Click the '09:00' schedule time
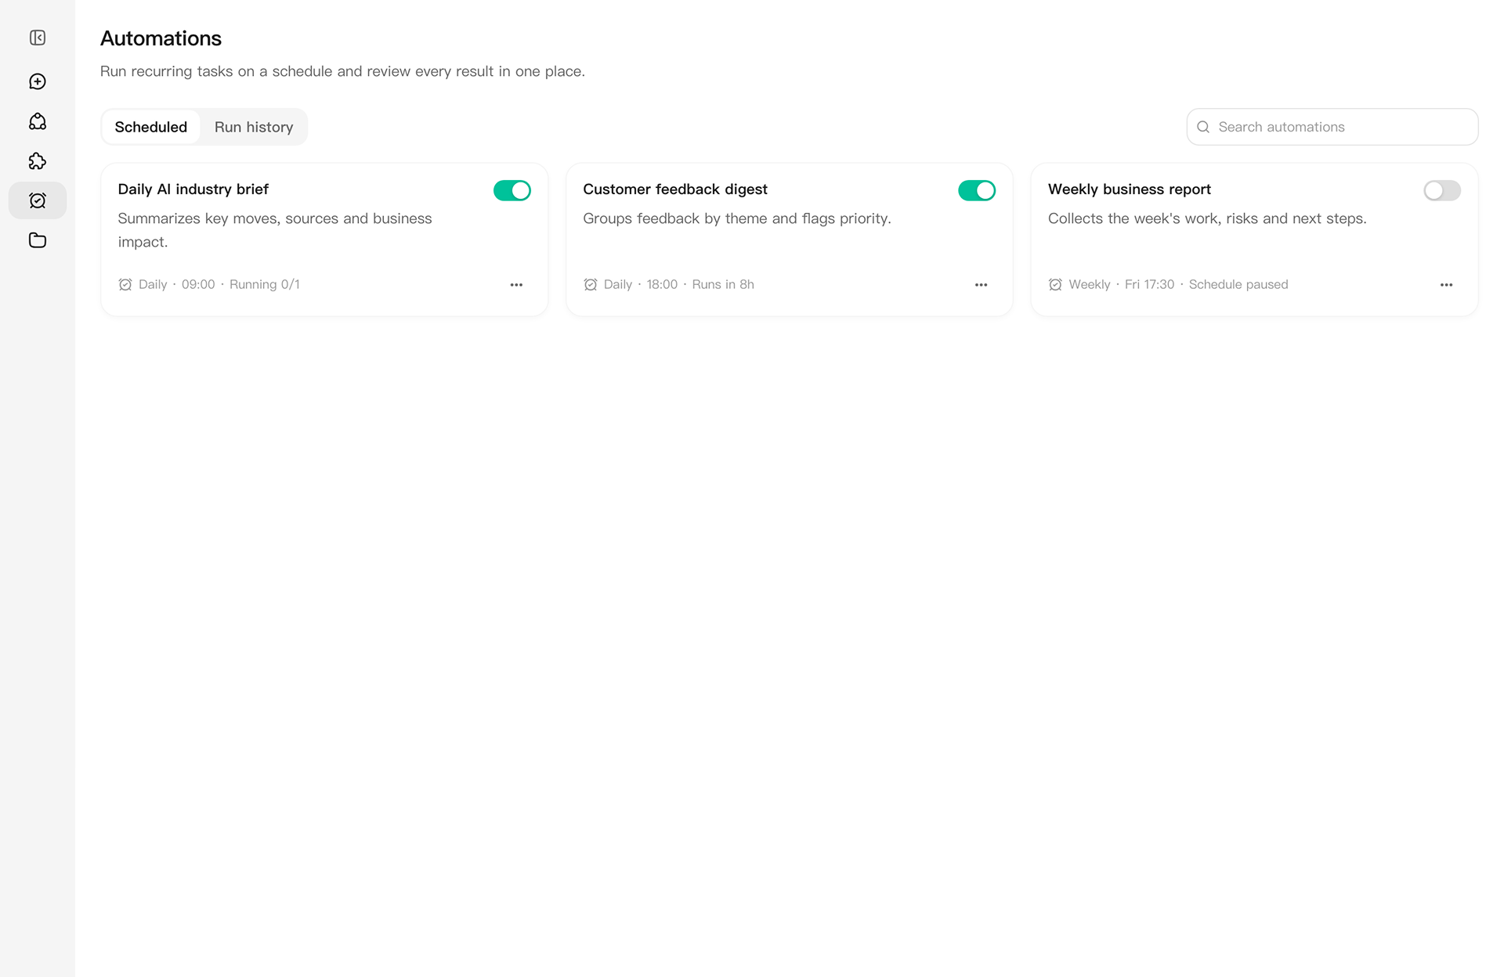The height and width of the screenshot is (977, 1504). click(x=198, y=284)
